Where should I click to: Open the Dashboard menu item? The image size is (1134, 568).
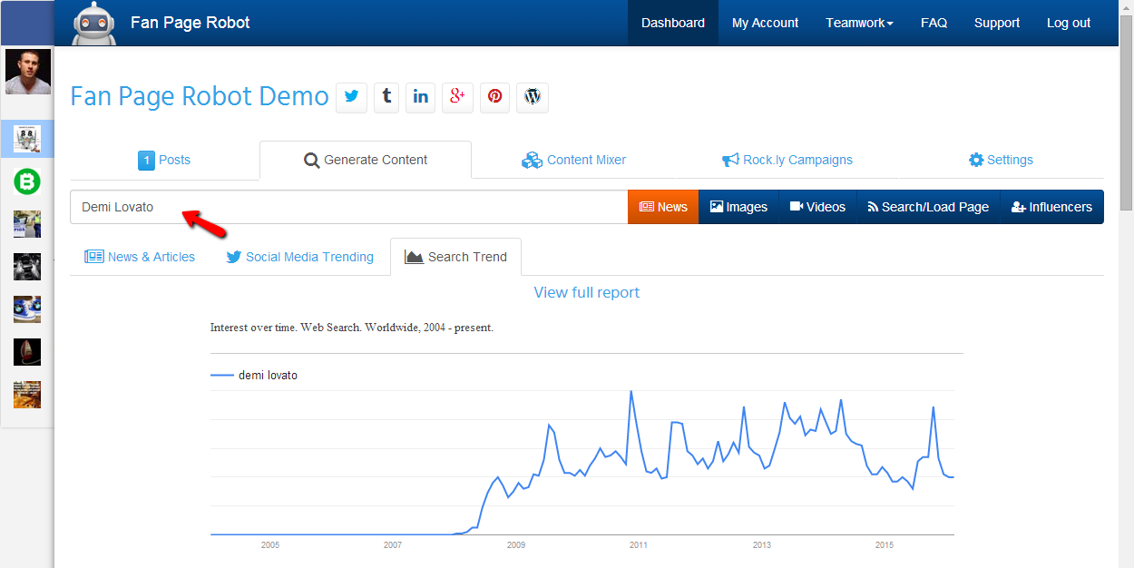[673, 23]
